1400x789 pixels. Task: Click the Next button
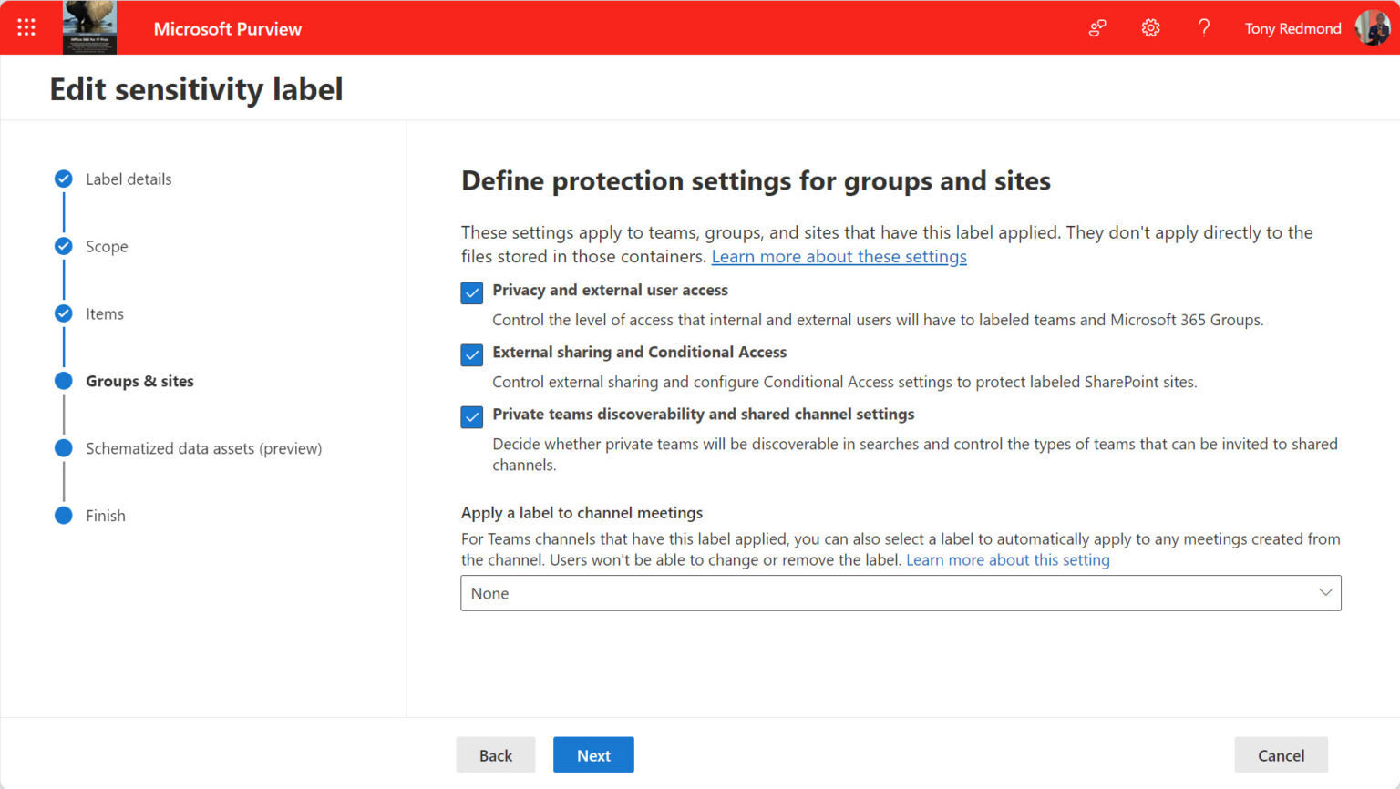(x=593, y=754)
